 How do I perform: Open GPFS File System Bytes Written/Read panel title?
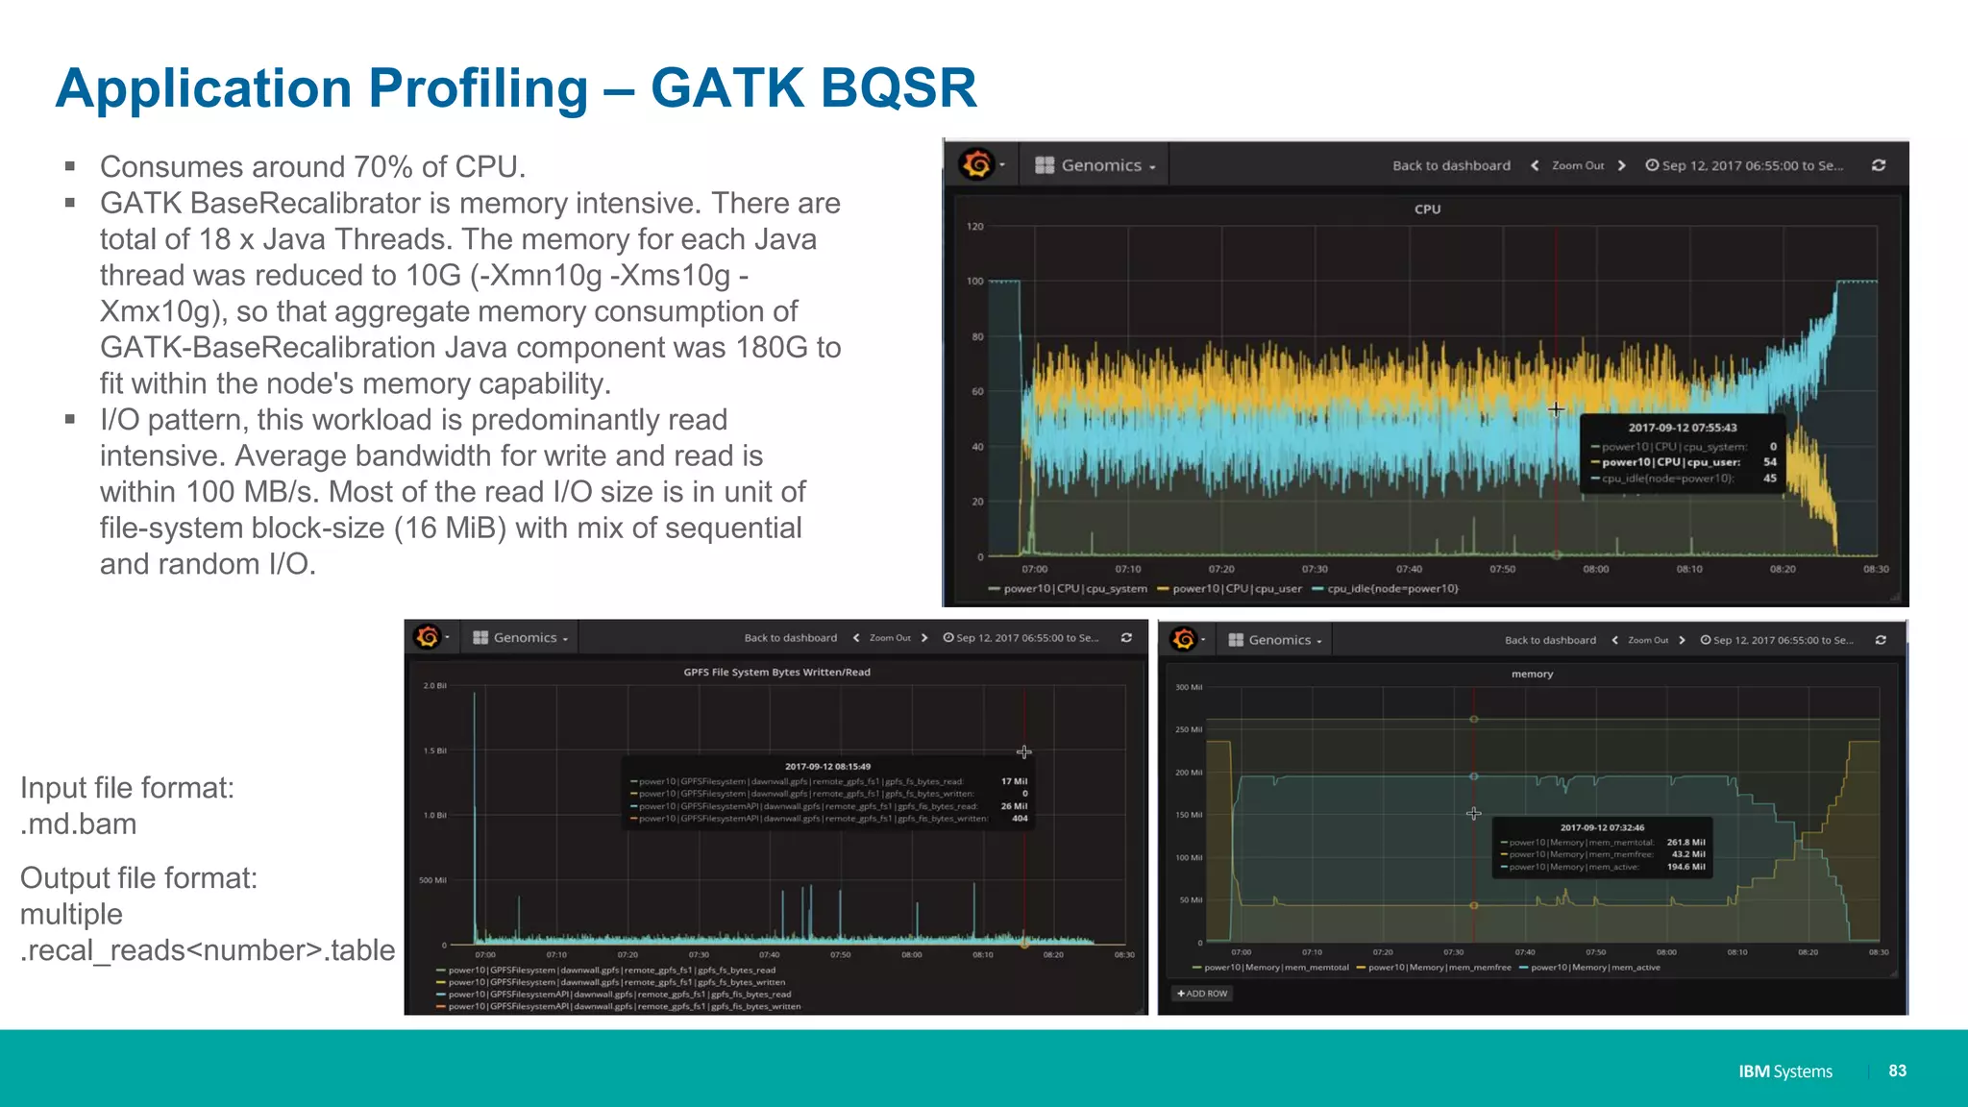[776, 672]
